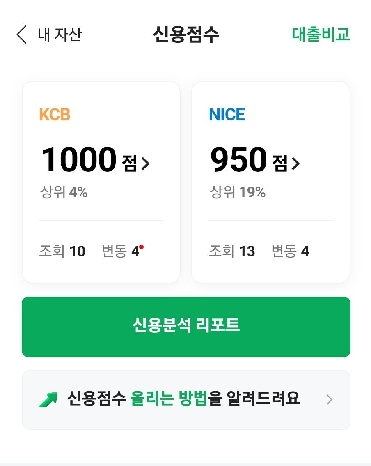
Task: Tap the chevron next to NICE 950점
Action: [x=296, y=164]
